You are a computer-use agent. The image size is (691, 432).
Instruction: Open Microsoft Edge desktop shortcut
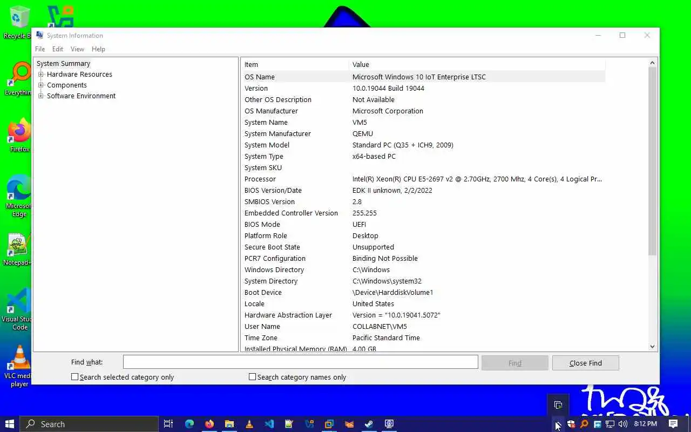click(x=18, y=195)
